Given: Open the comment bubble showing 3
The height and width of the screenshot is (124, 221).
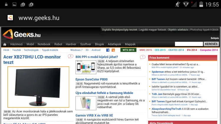Looking at the screenshot, I should point(70,56).
